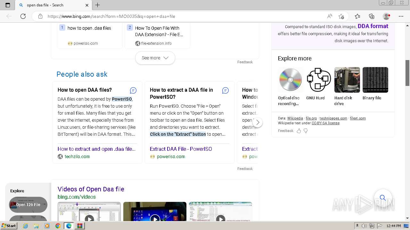Open Binary file thumbnail
The height and width of the screenshot is (230, 410).
(375, 80)
